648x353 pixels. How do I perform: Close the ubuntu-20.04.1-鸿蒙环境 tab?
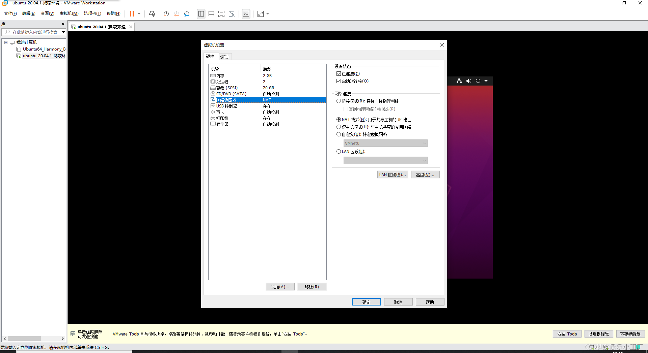click(x=131, y=27)
